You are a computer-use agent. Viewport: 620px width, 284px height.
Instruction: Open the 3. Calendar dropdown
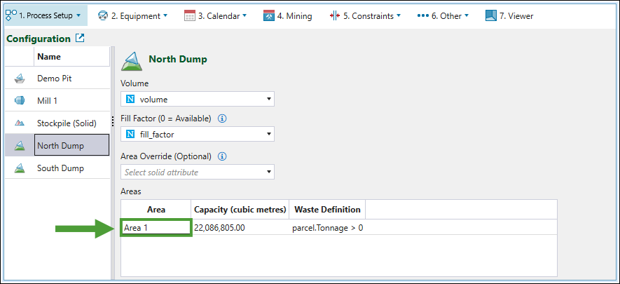point(215,15)
